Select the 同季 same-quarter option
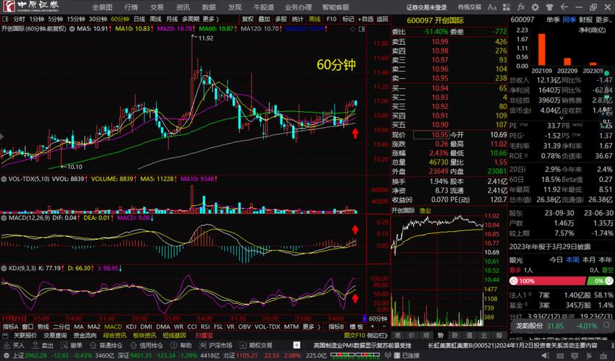 pyautogui.click(x=569, y=19)
